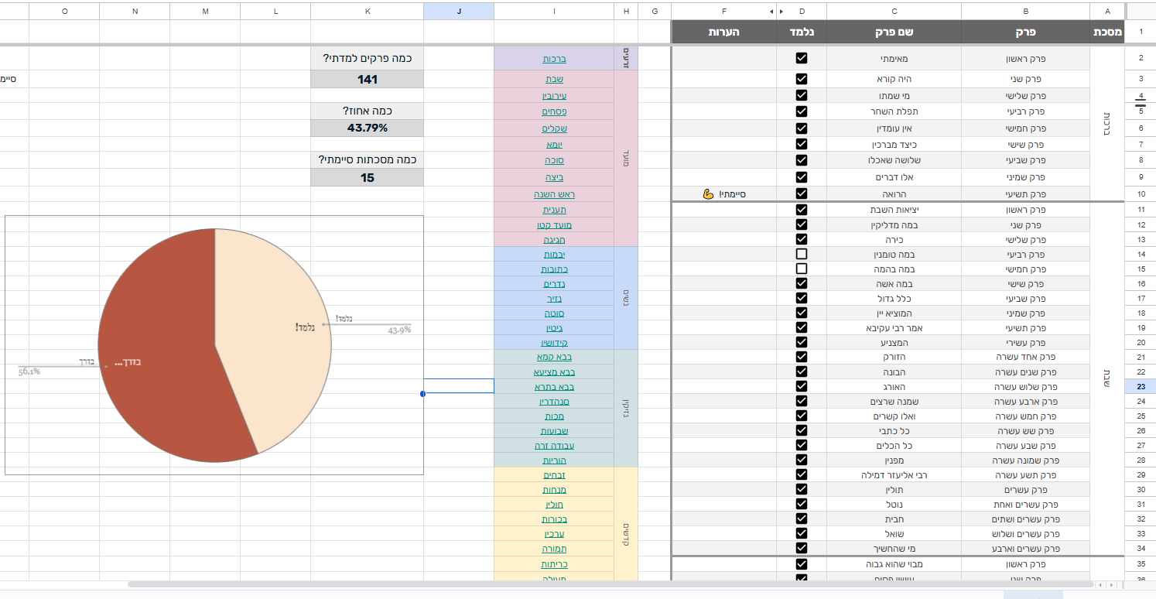Toggle the checkbox for תפלת השחר
The height and width of the screenshot is (599, 1156).
click(802, 111)
